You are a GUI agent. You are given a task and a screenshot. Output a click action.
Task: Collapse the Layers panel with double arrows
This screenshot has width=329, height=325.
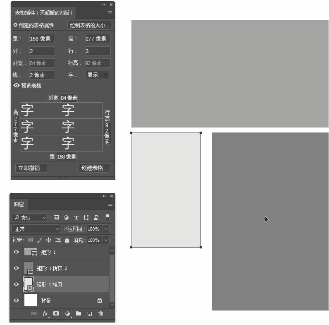[104, 196]
